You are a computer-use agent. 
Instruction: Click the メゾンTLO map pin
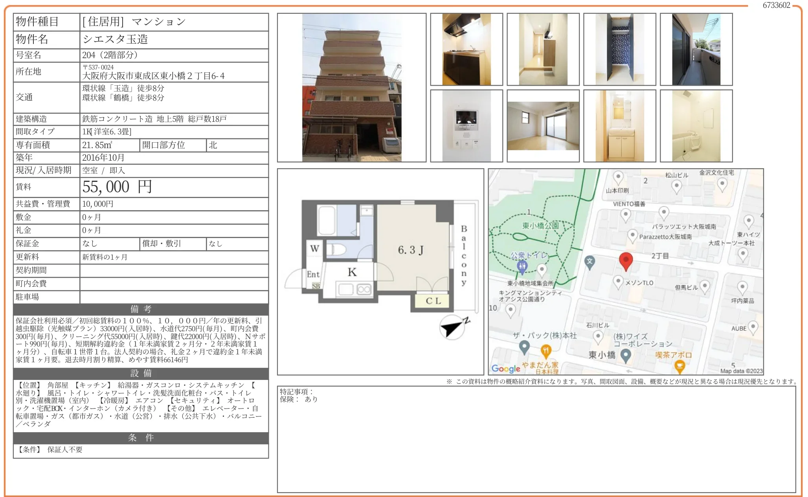(618, 281)
